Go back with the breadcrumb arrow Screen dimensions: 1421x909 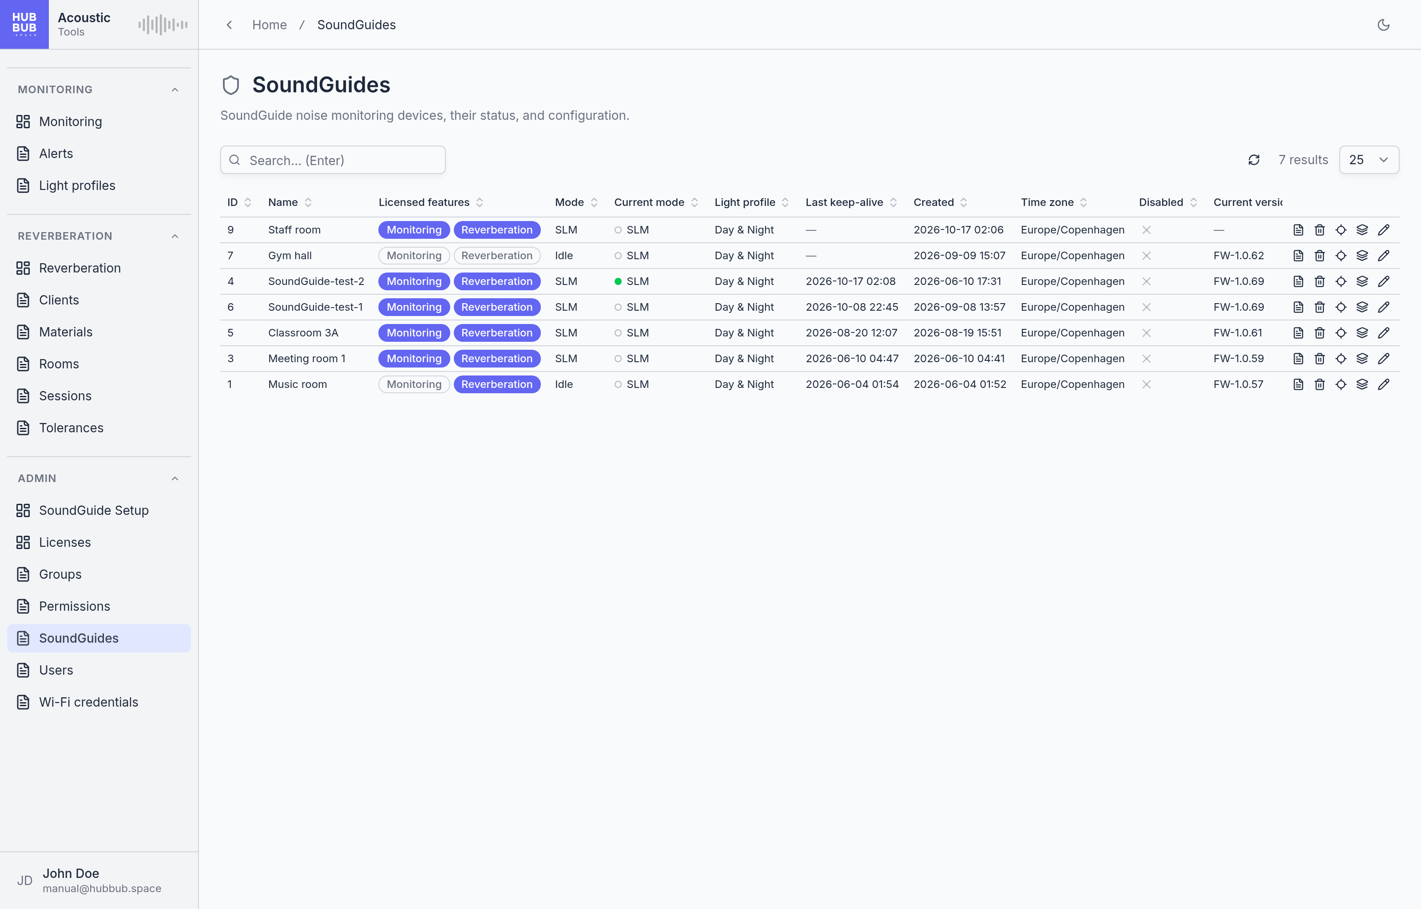pos(229,25)
